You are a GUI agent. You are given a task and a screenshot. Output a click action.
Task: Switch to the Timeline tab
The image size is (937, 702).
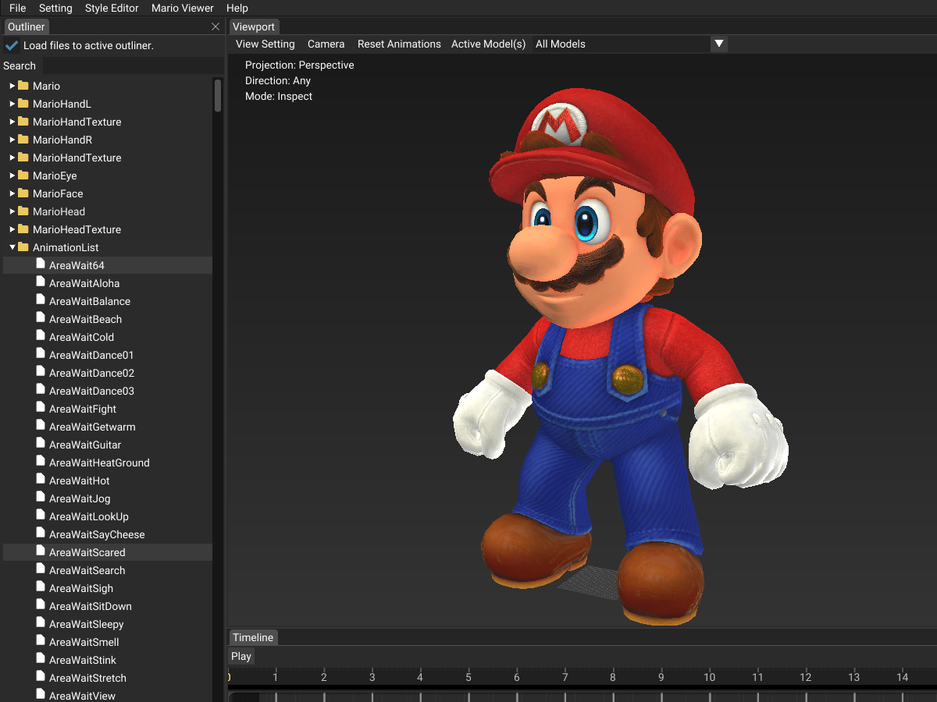(252, 637)
